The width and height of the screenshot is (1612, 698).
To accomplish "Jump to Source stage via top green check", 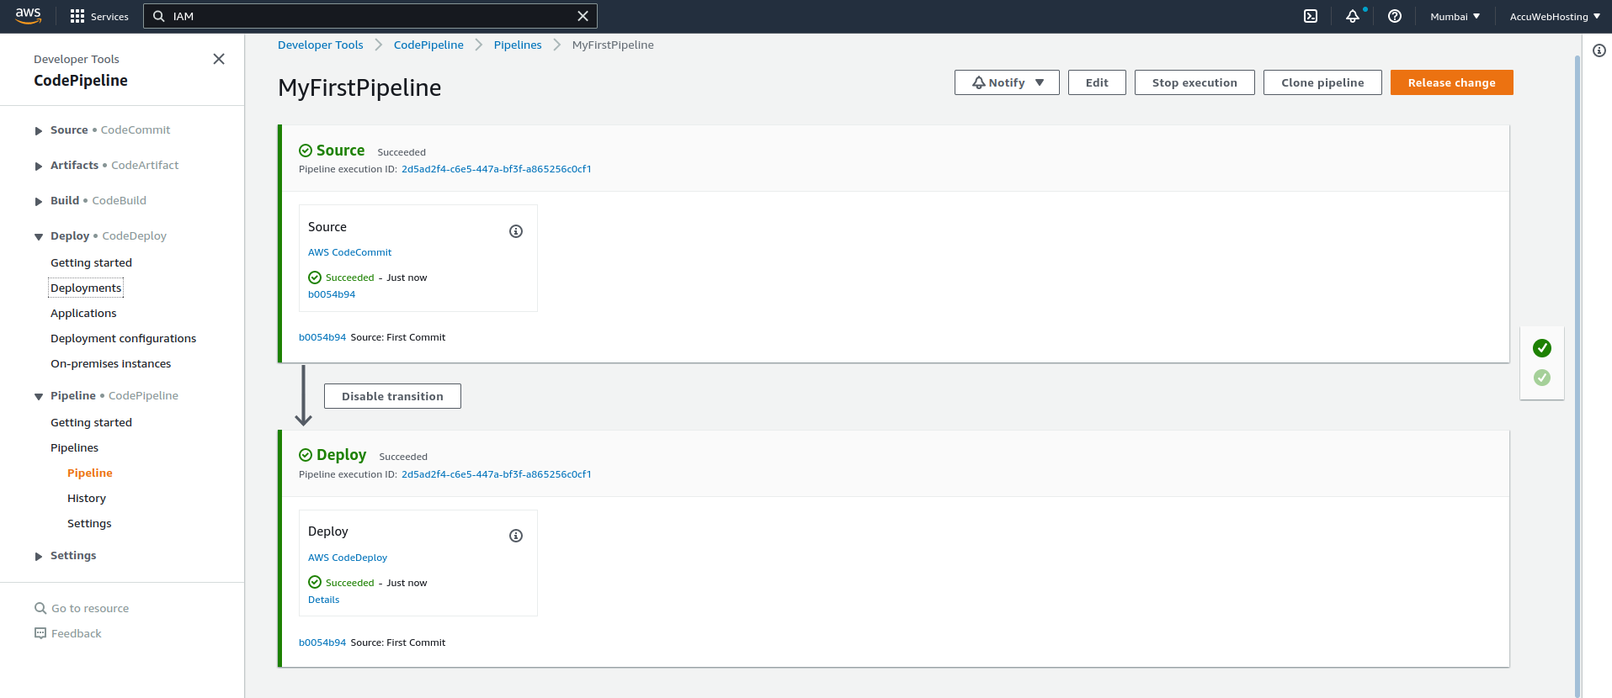I will (x=1542, y=348).
